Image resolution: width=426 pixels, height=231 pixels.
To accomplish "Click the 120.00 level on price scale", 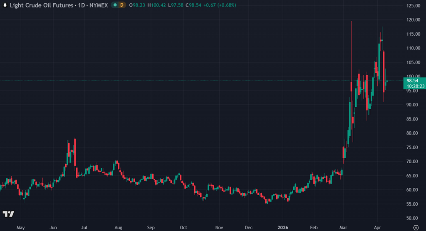I will pyautogui.click(x=412, y=20).
